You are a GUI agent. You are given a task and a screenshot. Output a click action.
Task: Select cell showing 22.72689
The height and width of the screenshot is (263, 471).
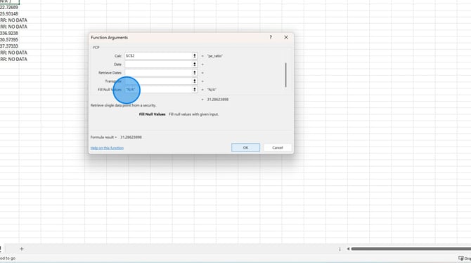click(9, 7)
